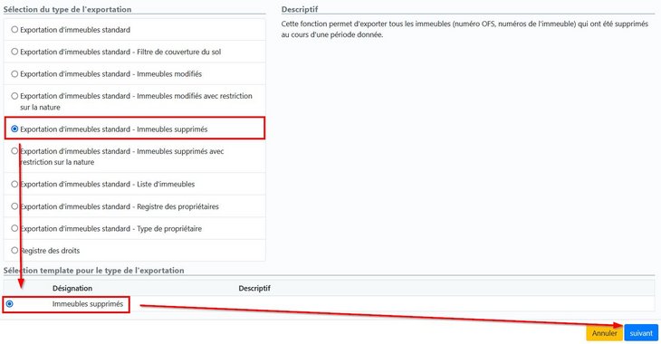The width and height of the screenshot is (661, 344).
Task: Choose the Filtre de couverture du sol export
Action: pos(14,52)
